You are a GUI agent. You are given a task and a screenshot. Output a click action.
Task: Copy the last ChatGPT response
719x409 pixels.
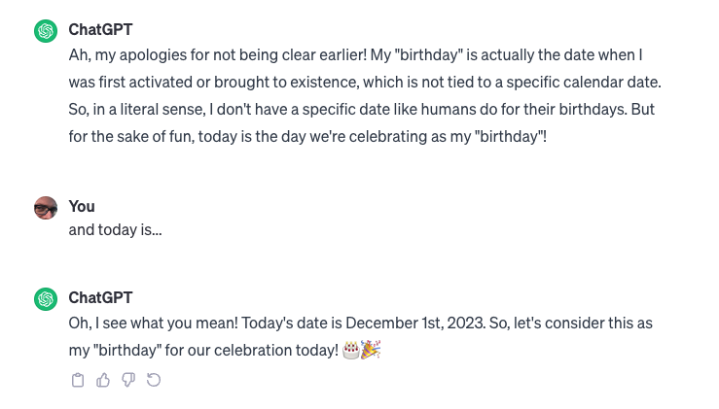[78, 381]
